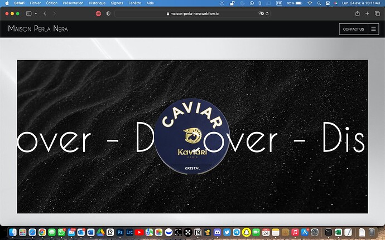This screenshot has width=385, height=240.
Task: Open Telegram from the Dock
Action: [x=237, y=232]
